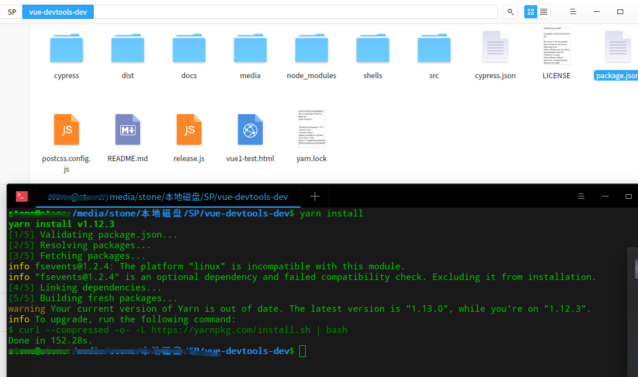The width and height of the screenshot is (638, 377).
Task: Select the postcss.config.js file icon
Action: coord(67,129)
